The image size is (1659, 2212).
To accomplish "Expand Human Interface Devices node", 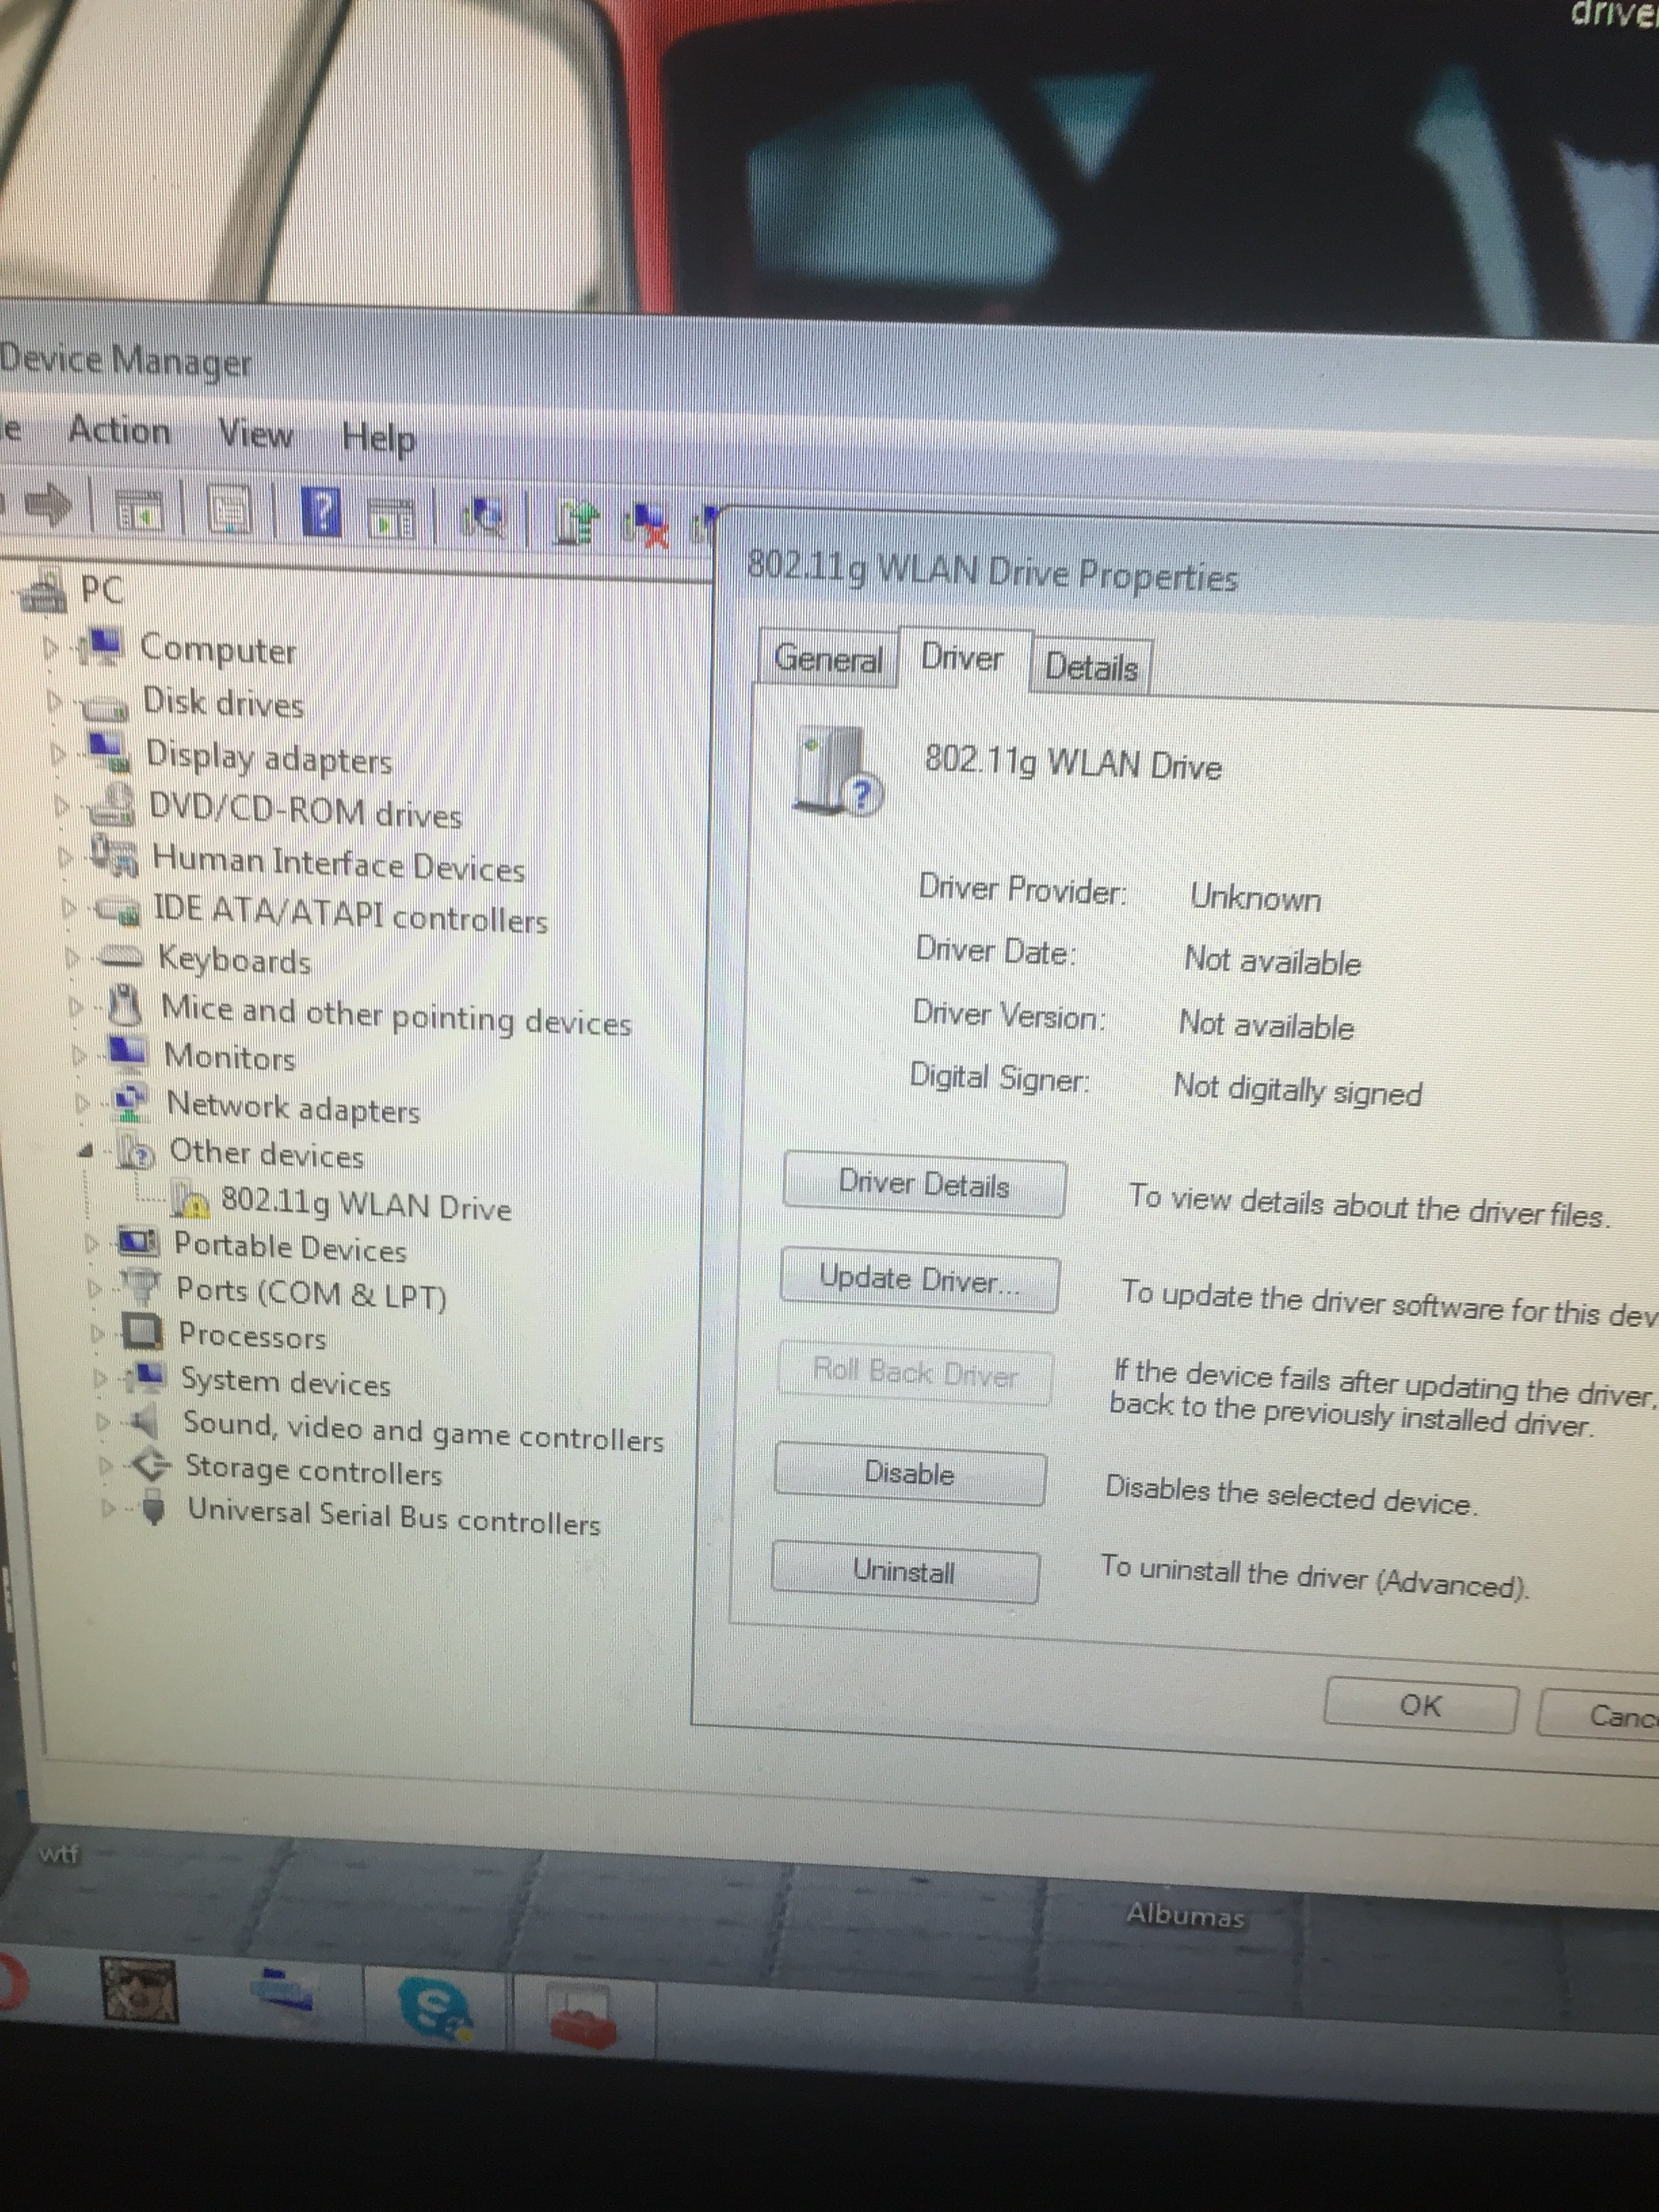I will (66, 857).
